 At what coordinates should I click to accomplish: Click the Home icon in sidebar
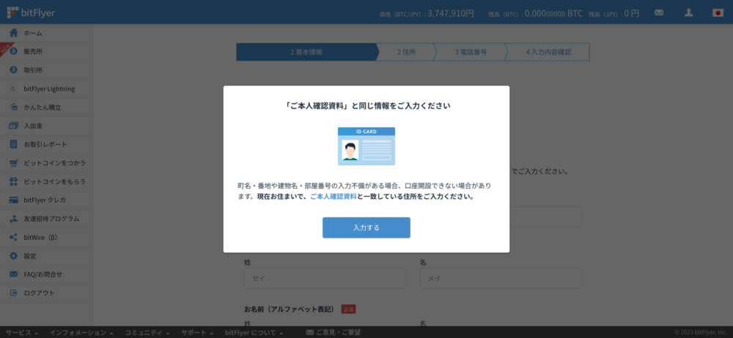[13, 33]
